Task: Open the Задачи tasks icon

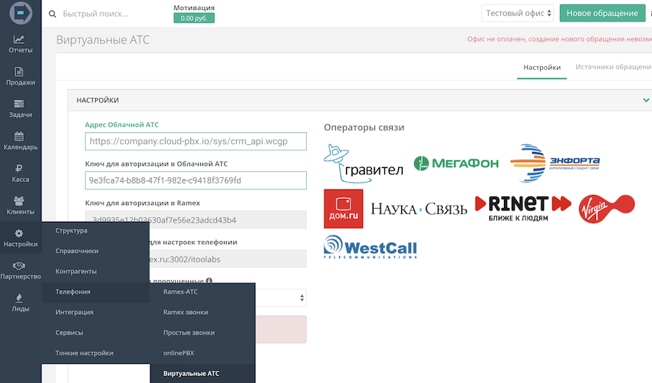Action: coord(20,104)
